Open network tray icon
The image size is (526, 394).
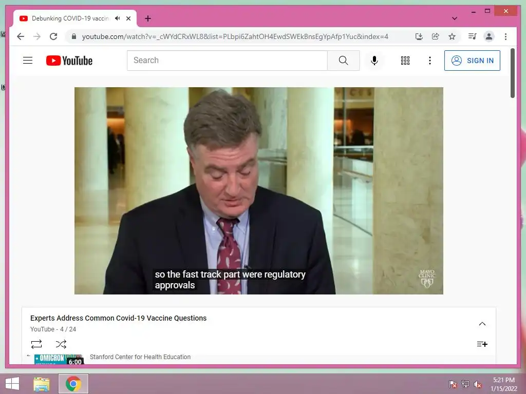[x=465, y=384]
